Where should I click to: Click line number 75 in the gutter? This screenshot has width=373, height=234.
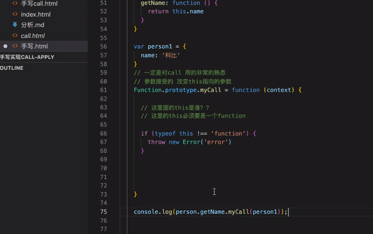coord(103,212)
